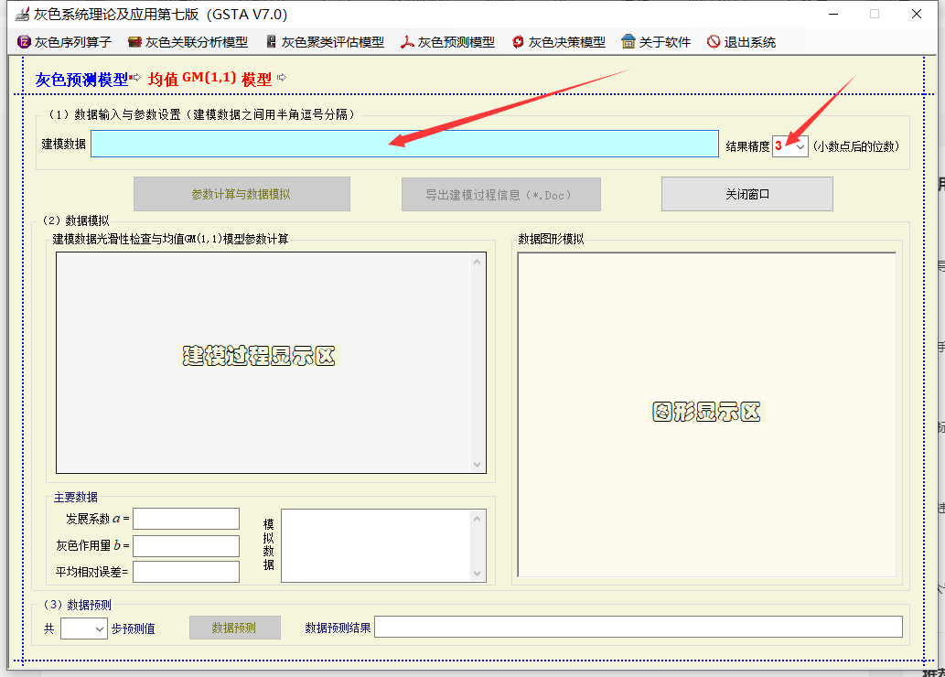Click the 灰色预测模型 breadcrumb heading
Screen dimensions: 945x677
82,79
